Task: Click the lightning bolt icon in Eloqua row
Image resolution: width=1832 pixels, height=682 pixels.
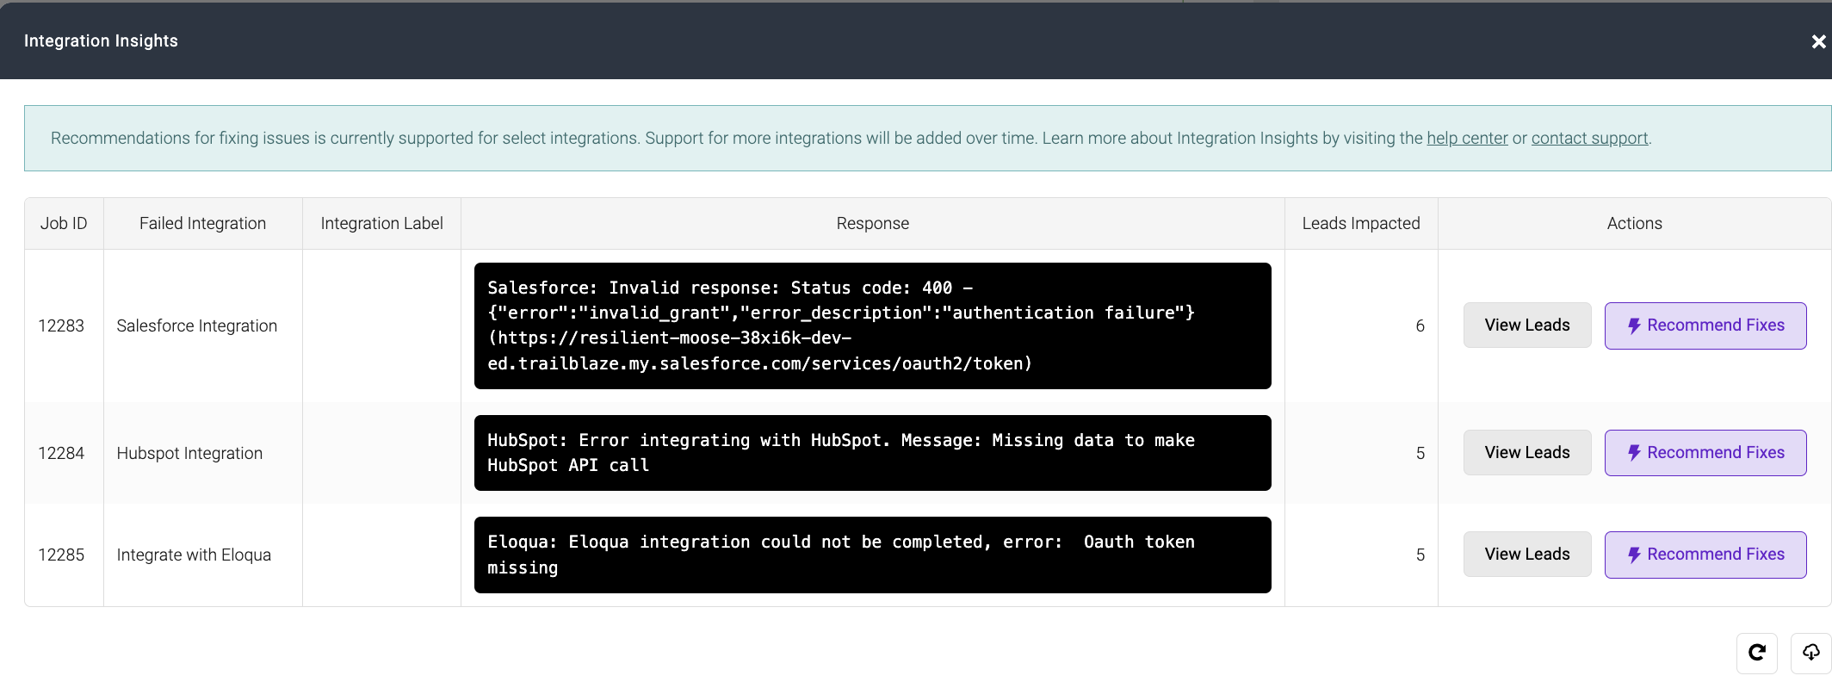Action: [1633, 555]
